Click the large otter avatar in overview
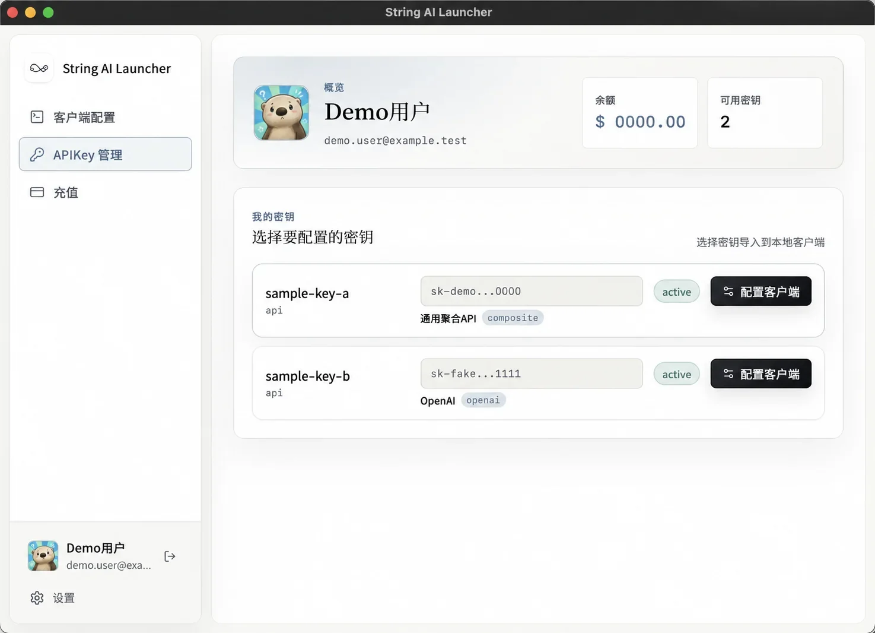 pos(281,113)
